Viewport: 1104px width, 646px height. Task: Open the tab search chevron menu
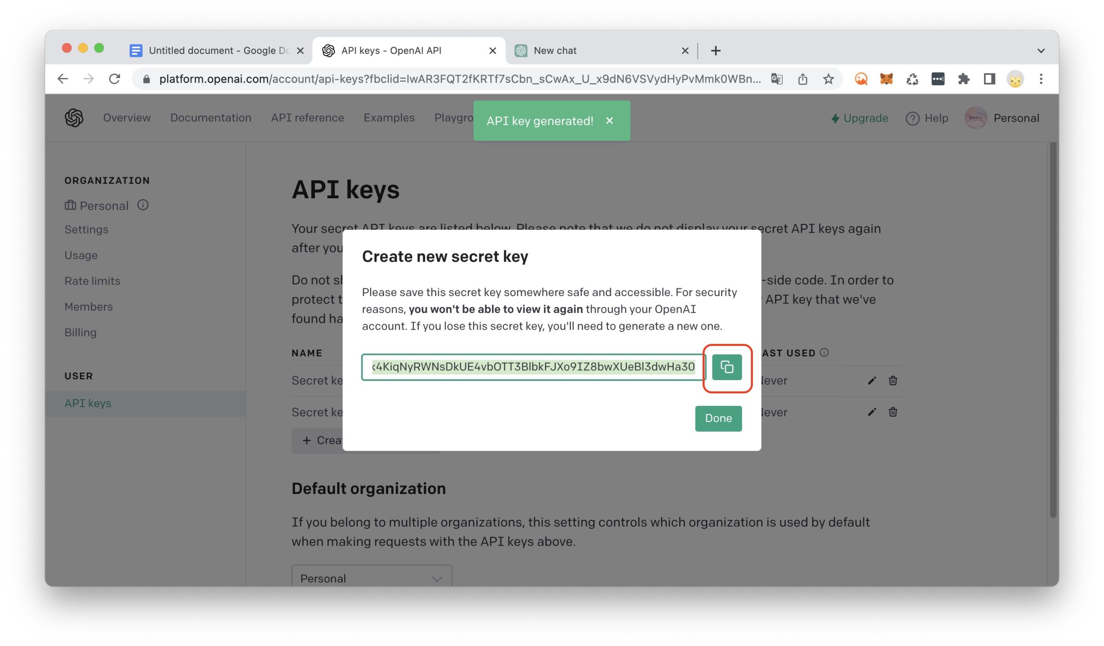(x=1041, y=51)
